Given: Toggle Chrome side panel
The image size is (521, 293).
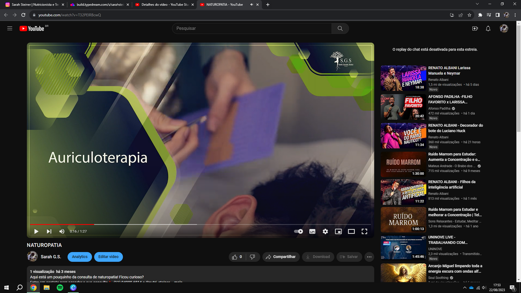Looking at the screenshot, I should point(498,15).
